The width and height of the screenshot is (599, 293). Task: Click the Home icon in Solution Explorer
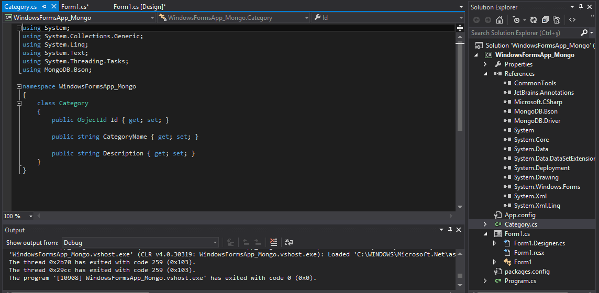500,20
